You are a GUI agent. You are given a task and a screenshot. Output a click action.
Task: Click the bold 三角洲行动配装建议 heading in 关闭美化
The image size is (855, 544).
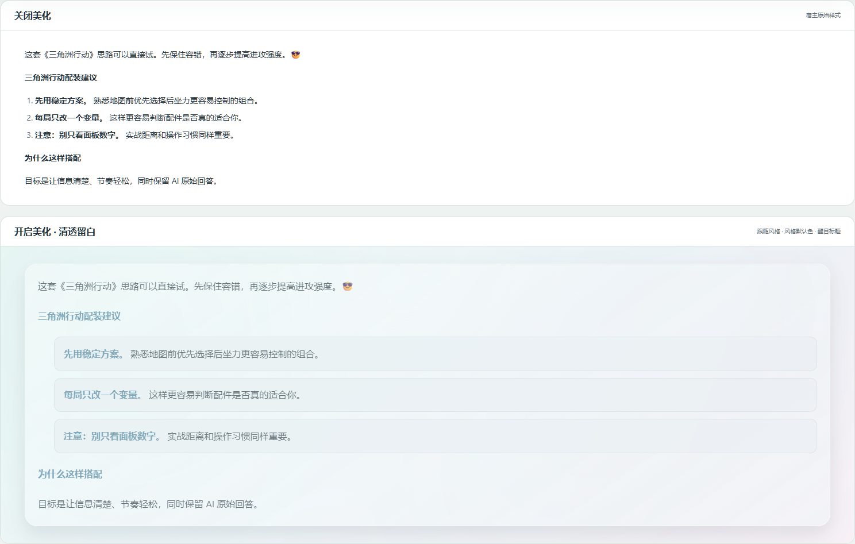click(x=61, y=78)
